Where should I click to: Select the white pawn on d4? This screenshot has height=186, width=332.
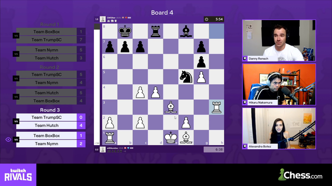156,92
